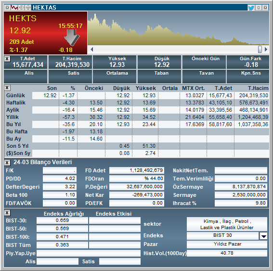Click the Yillik percent value -57.3

pos(68,117)
